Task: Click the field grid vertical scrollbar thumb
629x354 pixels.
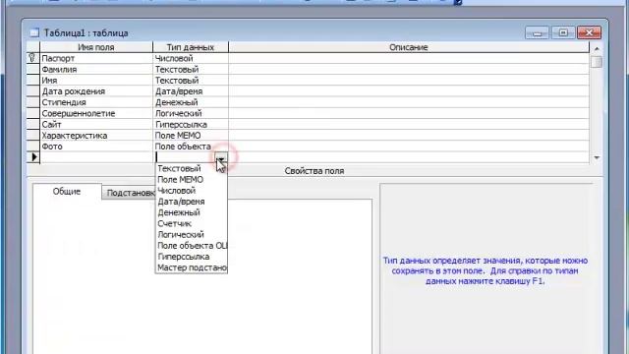Action: click(x=597, y=62)
